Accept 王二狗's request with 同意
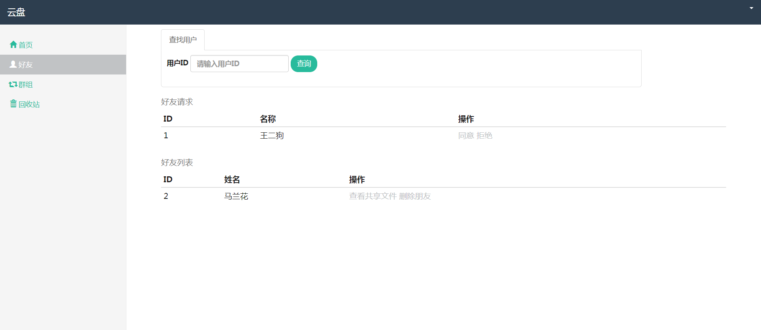This screenshot has width=761, height=330. pos(466,136)
